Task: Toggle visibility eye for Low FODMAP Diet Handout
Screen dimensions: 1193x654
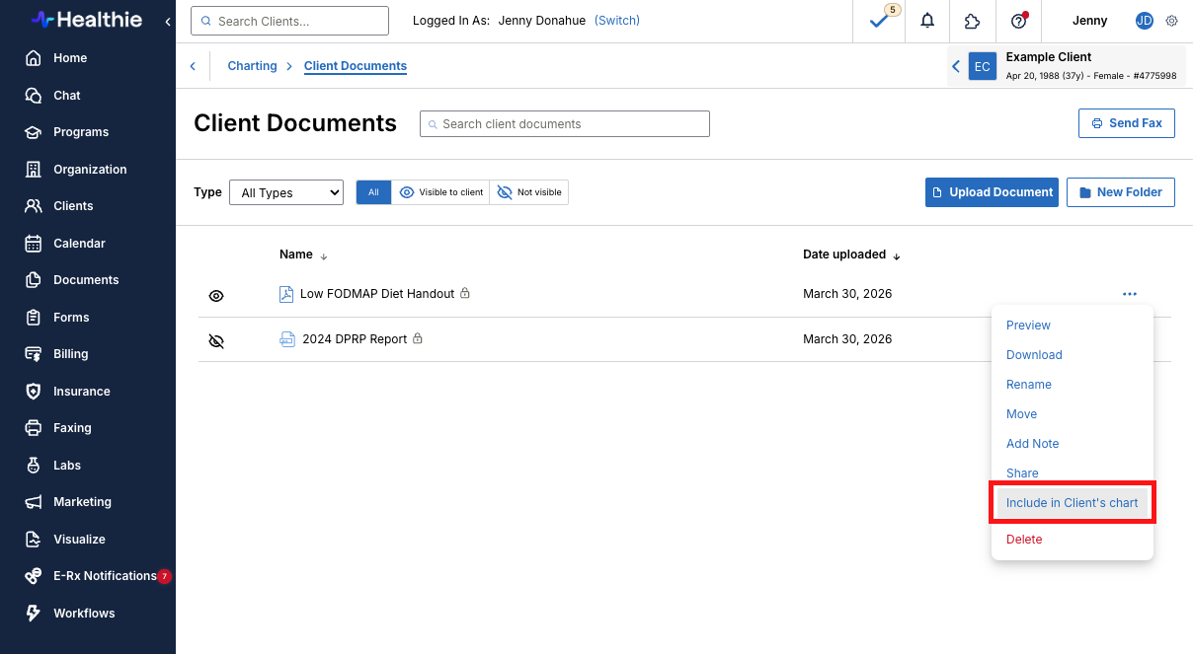Action: click(x=216, y=296)
